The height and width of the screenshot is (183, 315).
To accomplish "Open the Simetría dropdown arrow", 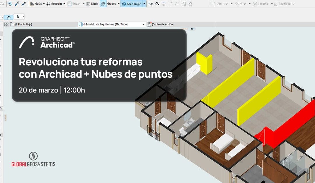I will click(x=272, y=4).
